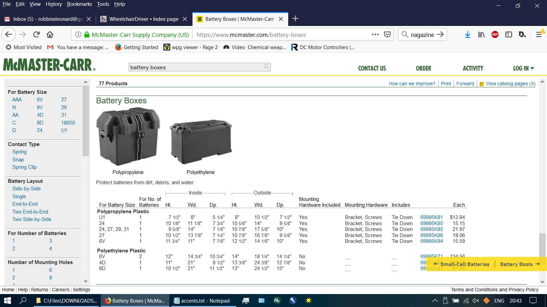The image size is (547, 307).
Task: Open the Bookmarks menu
Action: (x=79, y=4)
